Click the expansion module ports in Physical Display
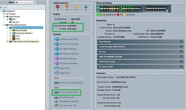 [x=157, y=9]
